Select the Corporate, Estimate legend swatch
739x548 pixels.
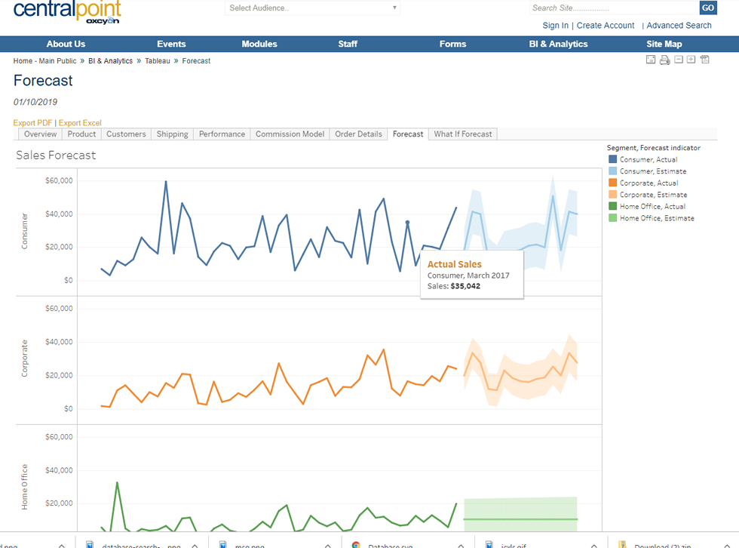(613, 195)
